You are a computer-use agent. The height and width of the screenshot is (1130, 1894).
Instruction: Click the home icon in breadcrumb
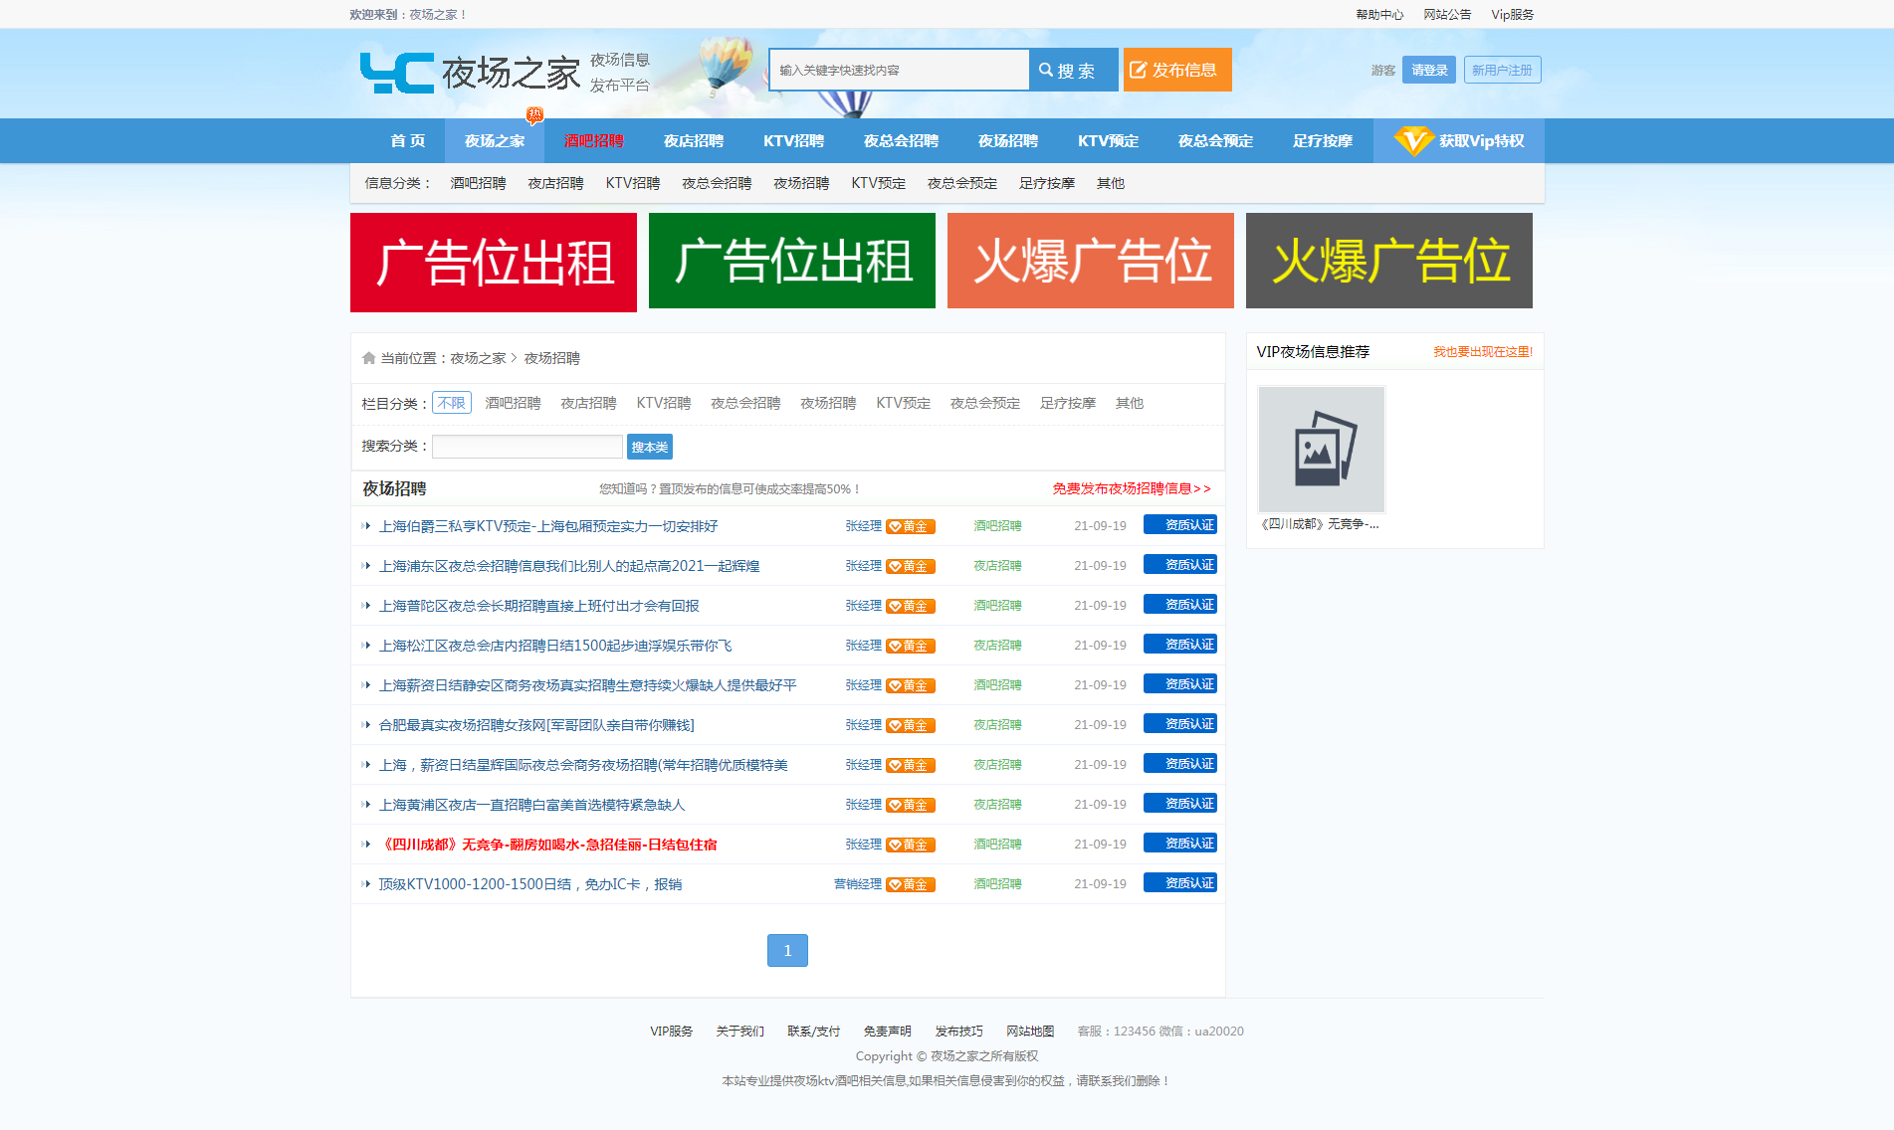(368, 358)
